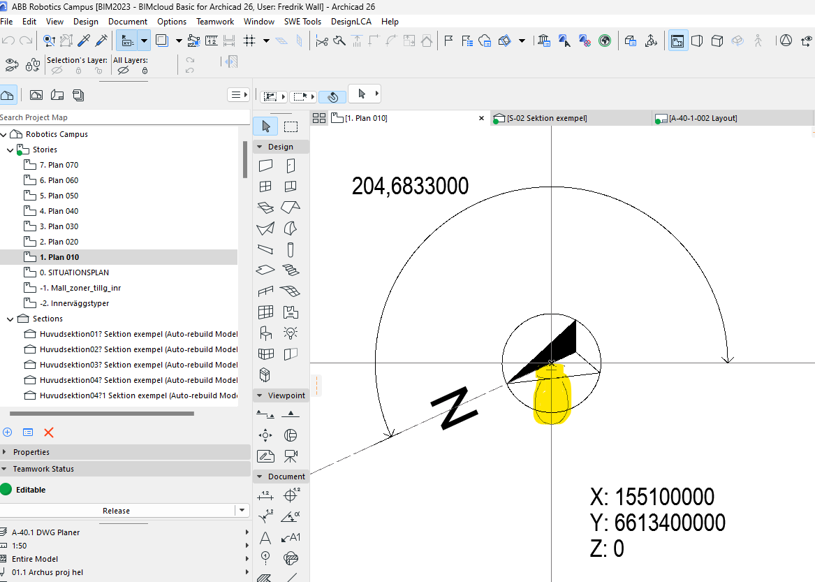Select the Lamp tool icon
Screen dimensions: 815x582
pos(291,333)
